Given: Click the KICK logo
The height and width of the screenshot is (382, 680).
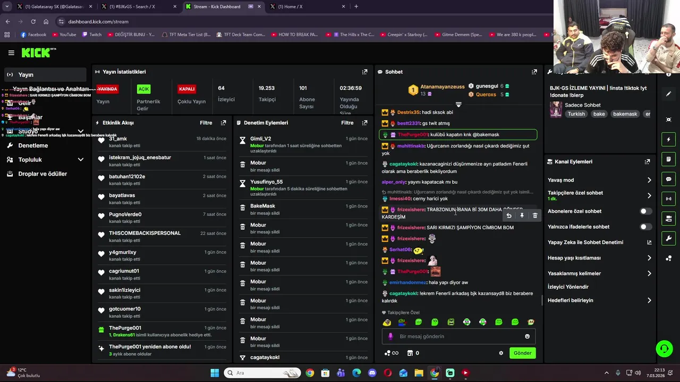Looking at the screenshot, I should click(x=38, y=53).
